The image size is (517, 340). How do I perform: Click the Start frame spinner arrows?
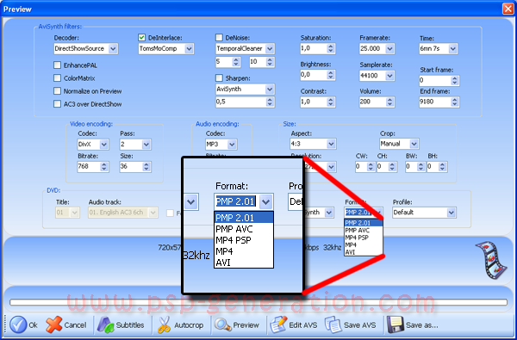click(x=455, y=81)
